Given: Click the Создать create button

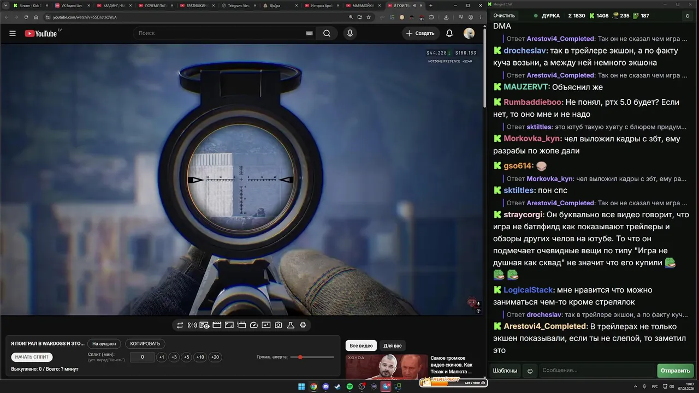Looking at the screenshot, I should tap(420, 33).
